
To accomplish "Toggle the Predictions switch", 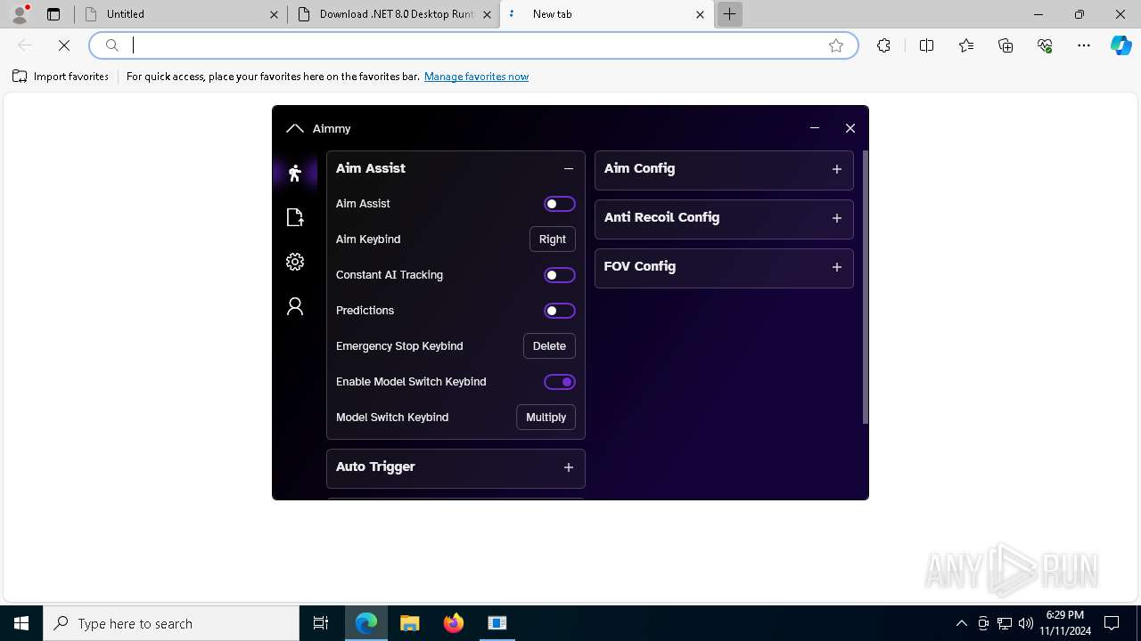I will click(x=560, y=311).
